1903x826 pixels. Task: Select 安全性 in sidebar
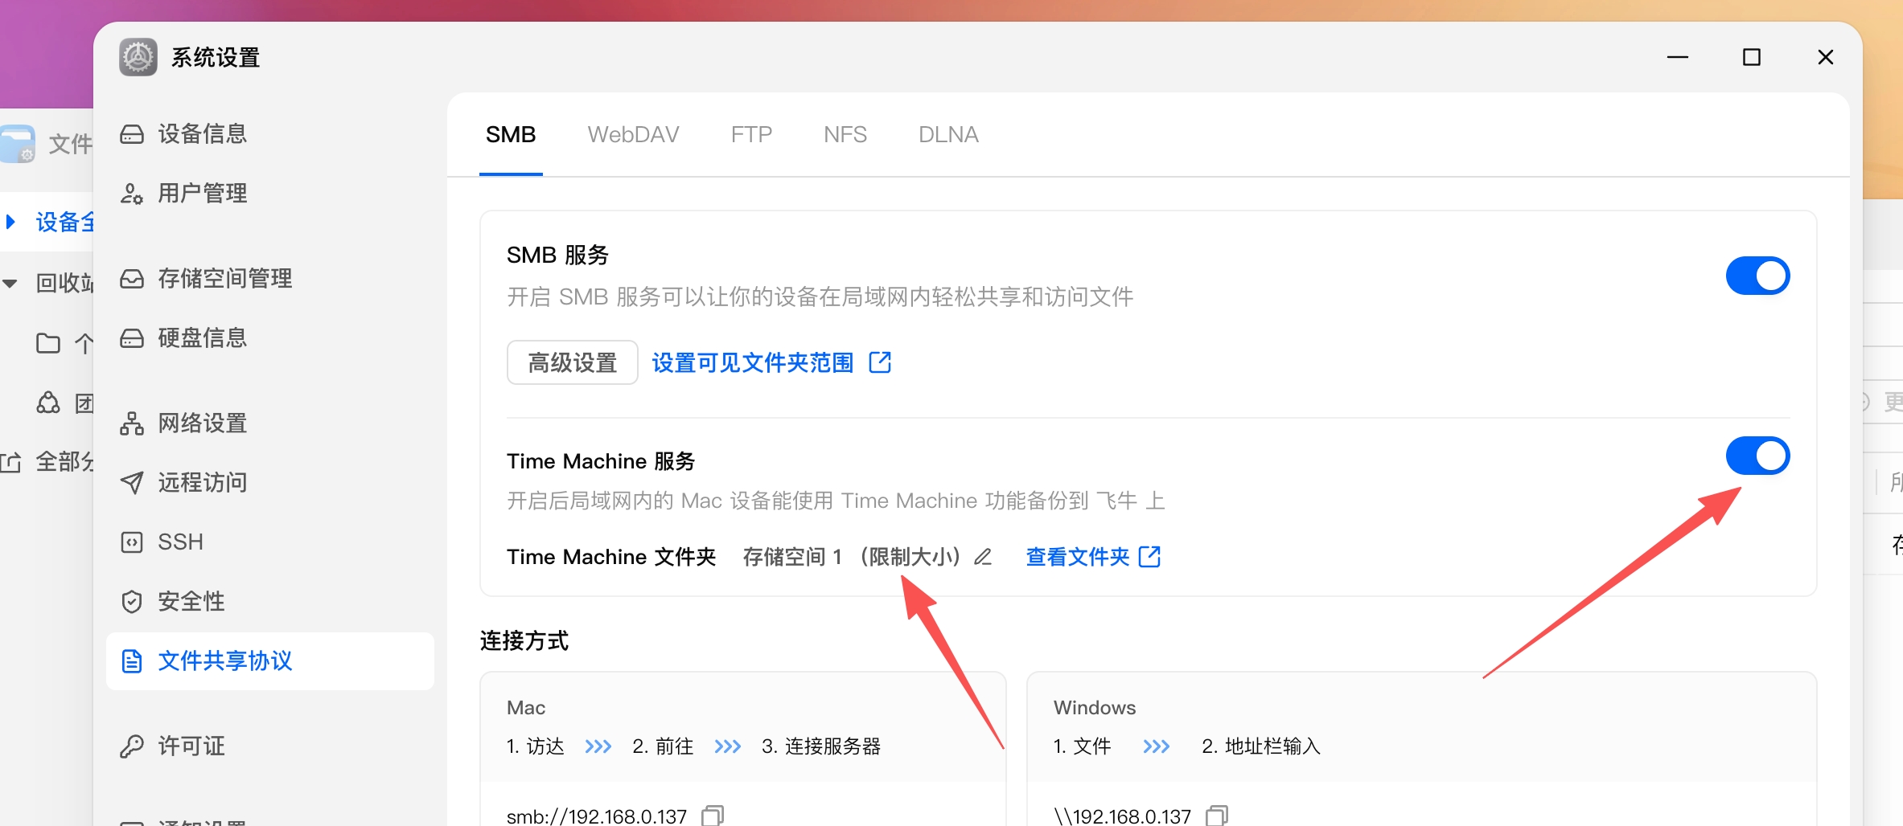click(x=269, y=601)
